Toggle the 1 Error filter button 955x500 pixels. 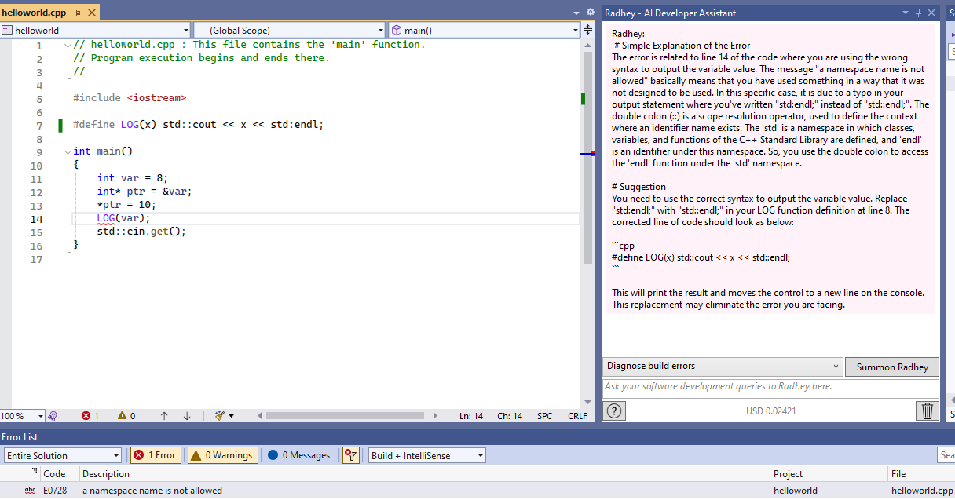coord(155,455)
